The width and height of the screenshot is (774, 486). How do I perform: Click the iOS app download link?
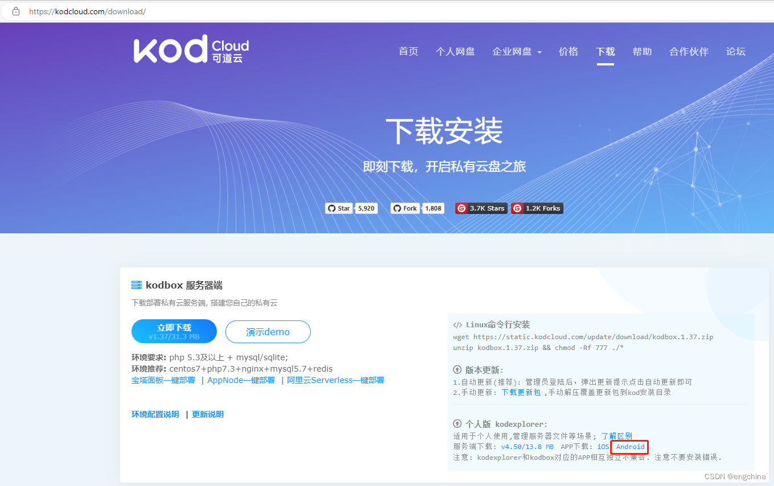tap(603, 447)
